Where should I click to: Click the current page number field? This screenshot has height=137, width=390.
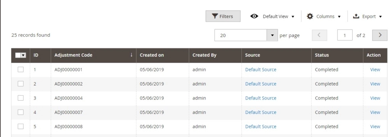[x=345, y=35]
